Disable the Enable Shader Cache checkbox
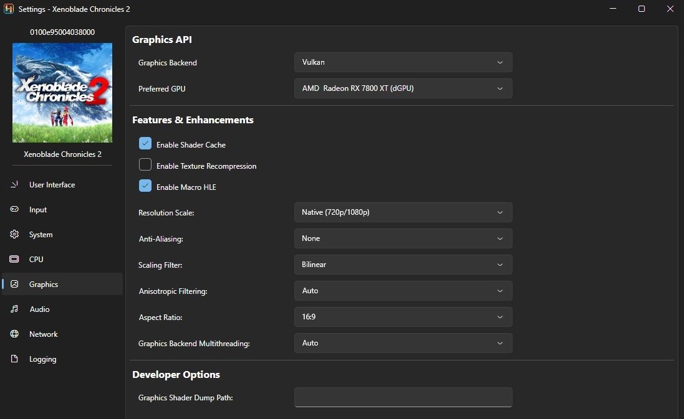This screenshot has height=419, width=684. coord(145,143)
